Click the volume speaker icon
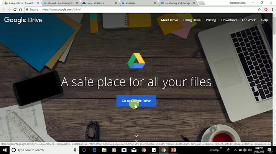The image size is (276, 154). [x=250, y=150]
